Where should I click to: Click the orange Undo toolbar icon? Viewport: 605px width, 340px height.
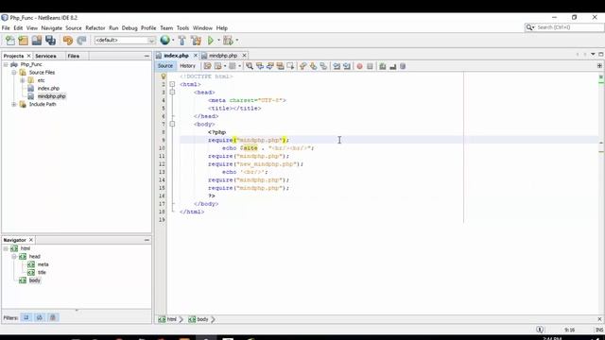click(68, 40)
